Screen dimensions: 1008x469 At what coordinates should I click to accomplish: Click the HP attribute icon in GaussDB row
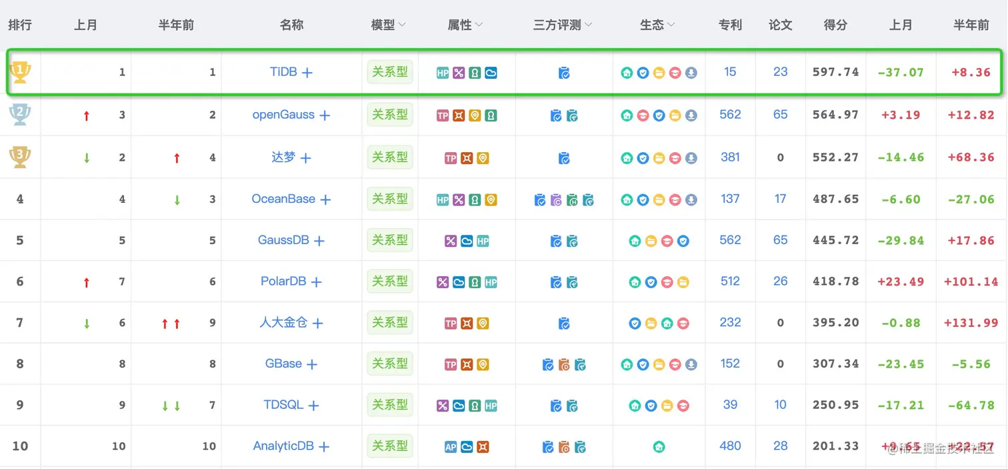[x=483, y=241]
